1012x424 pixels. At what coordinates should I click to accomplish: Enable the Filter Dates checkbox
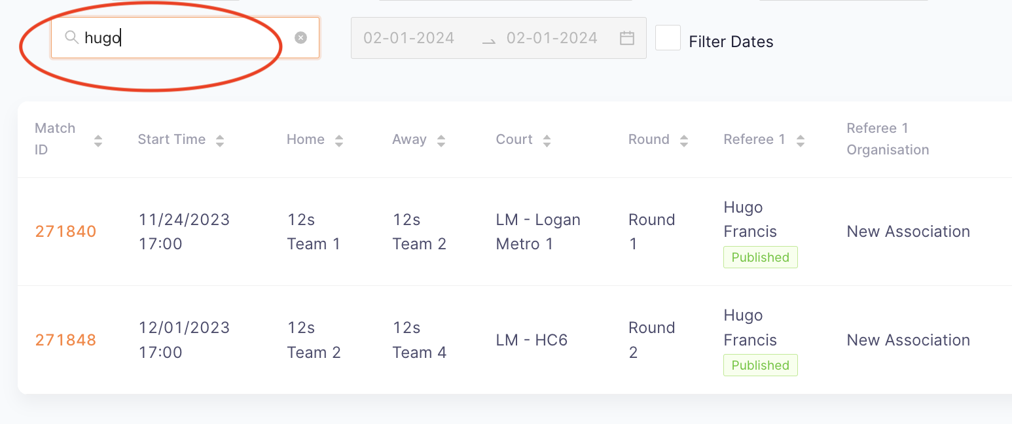point(668,38)
